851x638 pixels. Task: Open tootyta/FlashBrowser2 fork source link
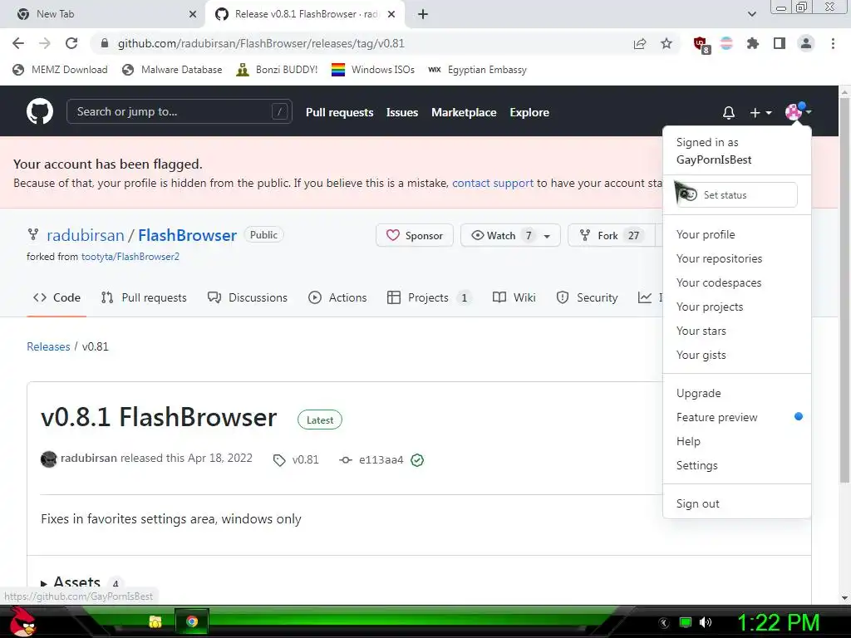pyautogui.click(x=130, y=257)
